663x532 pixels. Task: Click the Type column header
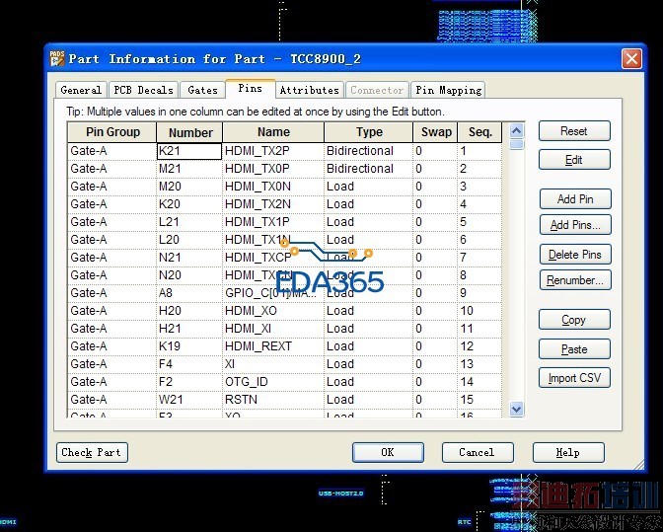pyautogui.click(x=369, y=132)
